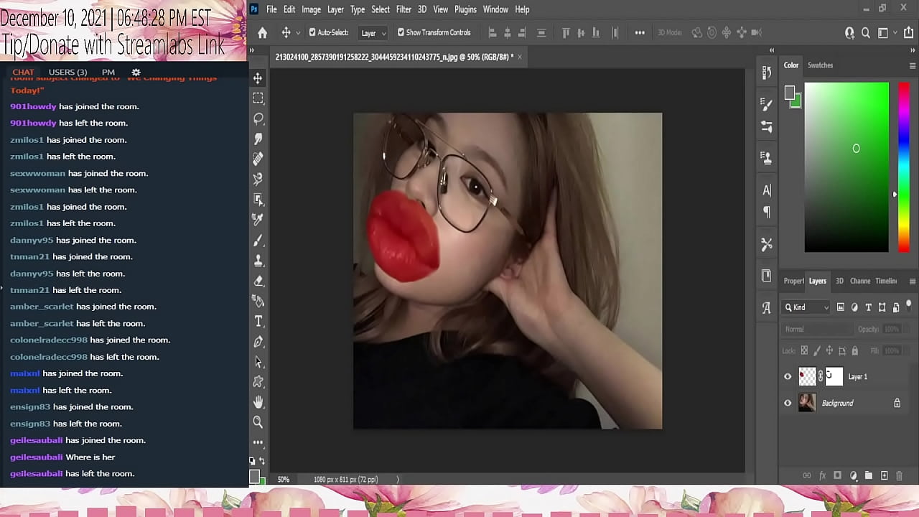Click USERS (3) in the chat panel
The height and width of the screenshot is (517, 919).
pos(67,72)
